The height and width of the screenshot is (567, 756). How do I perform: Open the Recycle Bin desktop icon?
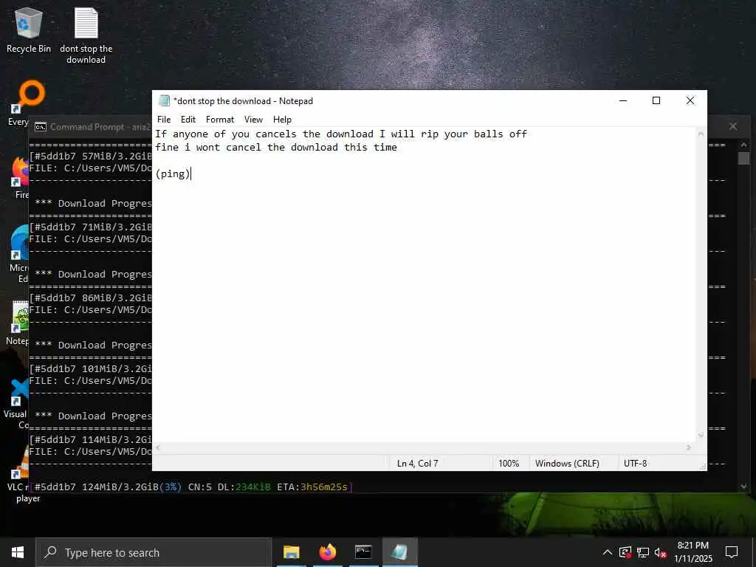(x=29, y=30)
